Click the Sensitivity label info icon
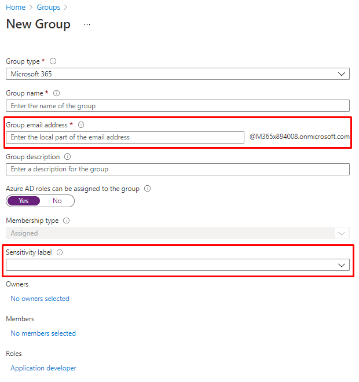This screenshot has width=359, height=382. tap(60, 252)
